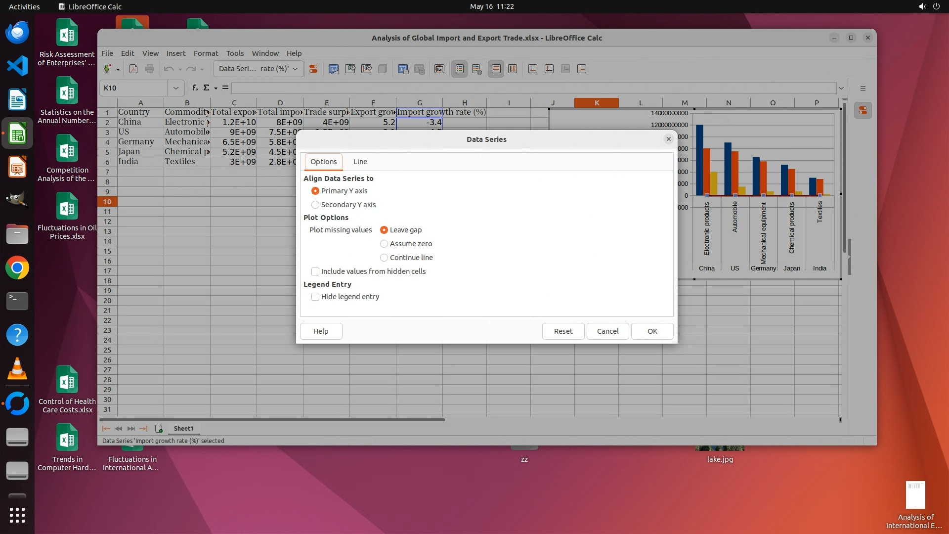This screenshot has width=949, height=534.
Task: Expand the formula bar arrow
Action: 841,88
